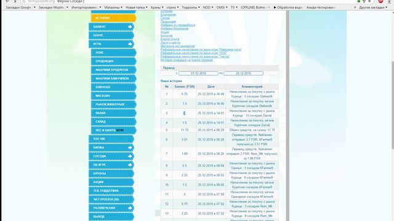
Task: Open ЧАТ ПРОЕКТА in the sidebar
Action: point(111,199)
